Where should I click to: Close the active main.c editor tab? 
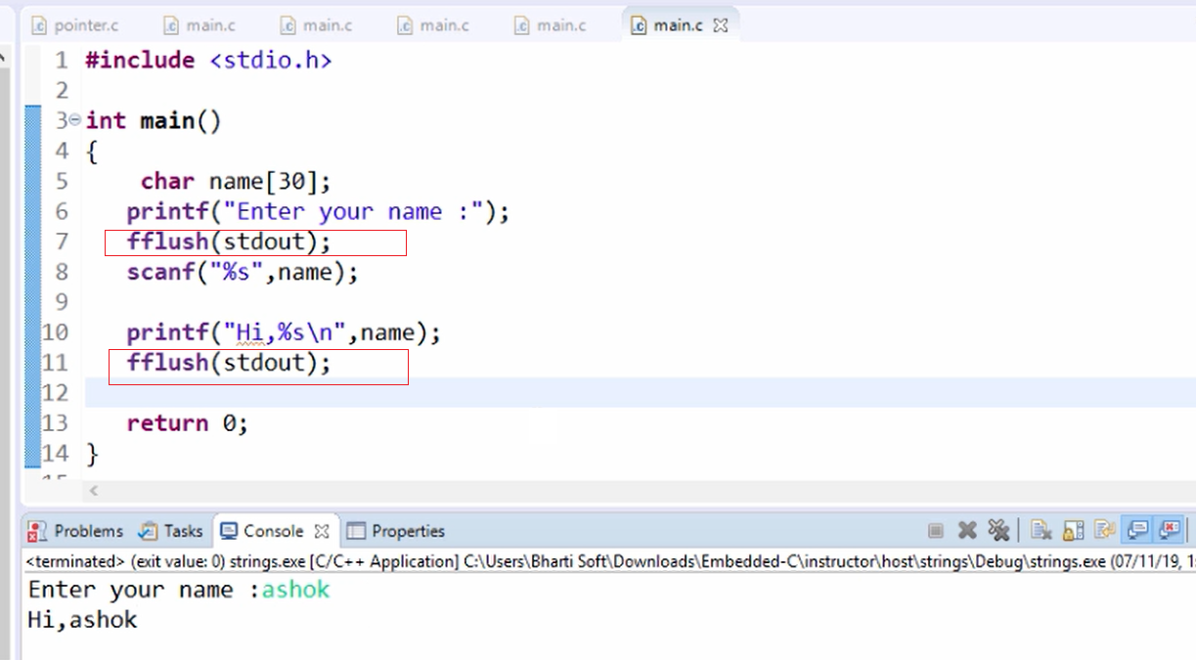pyautogui.click(x=721, y=25)
